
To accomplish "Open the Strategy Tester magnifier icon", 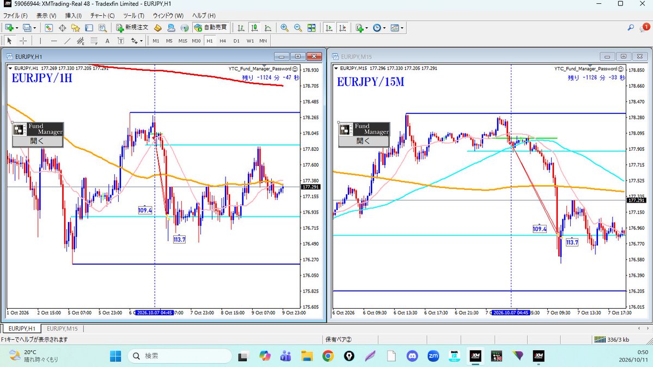I will (102, 28).
